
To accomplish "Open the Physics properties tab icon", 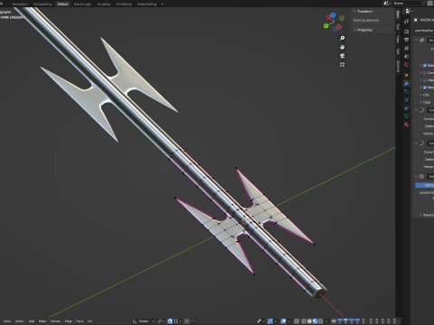I will click(x=407, y=99).
